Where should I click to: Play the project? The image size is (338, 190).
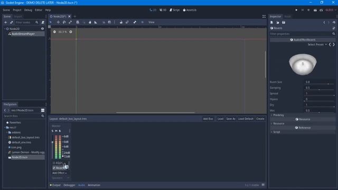(296, 10)
